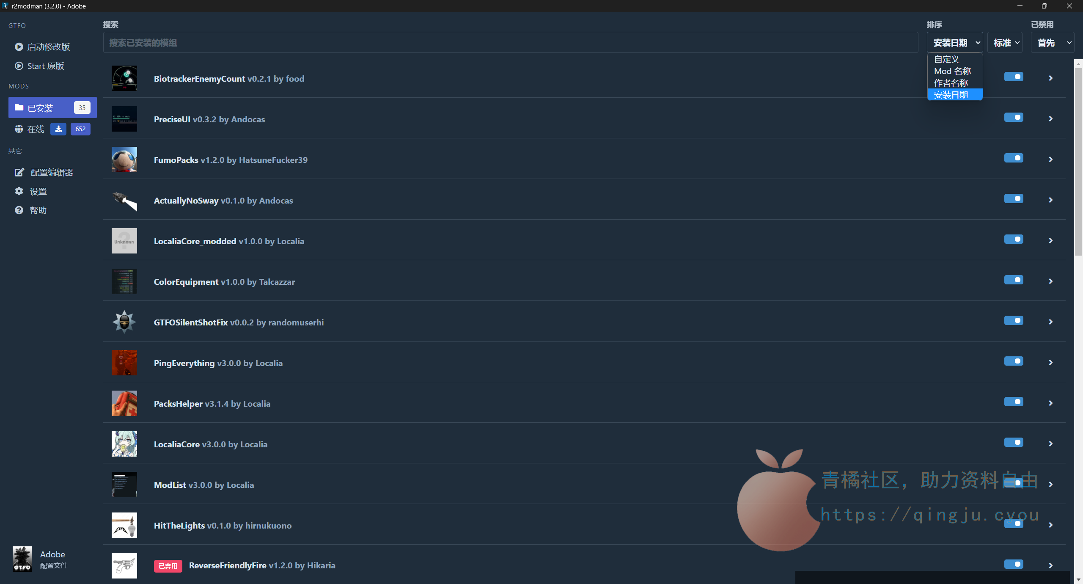Image resolution: width=1083 pixels, height=584 pixels.
Task: Click the BiotrackerEnemyCount mod thumbnail
Action: pos(124,78)
